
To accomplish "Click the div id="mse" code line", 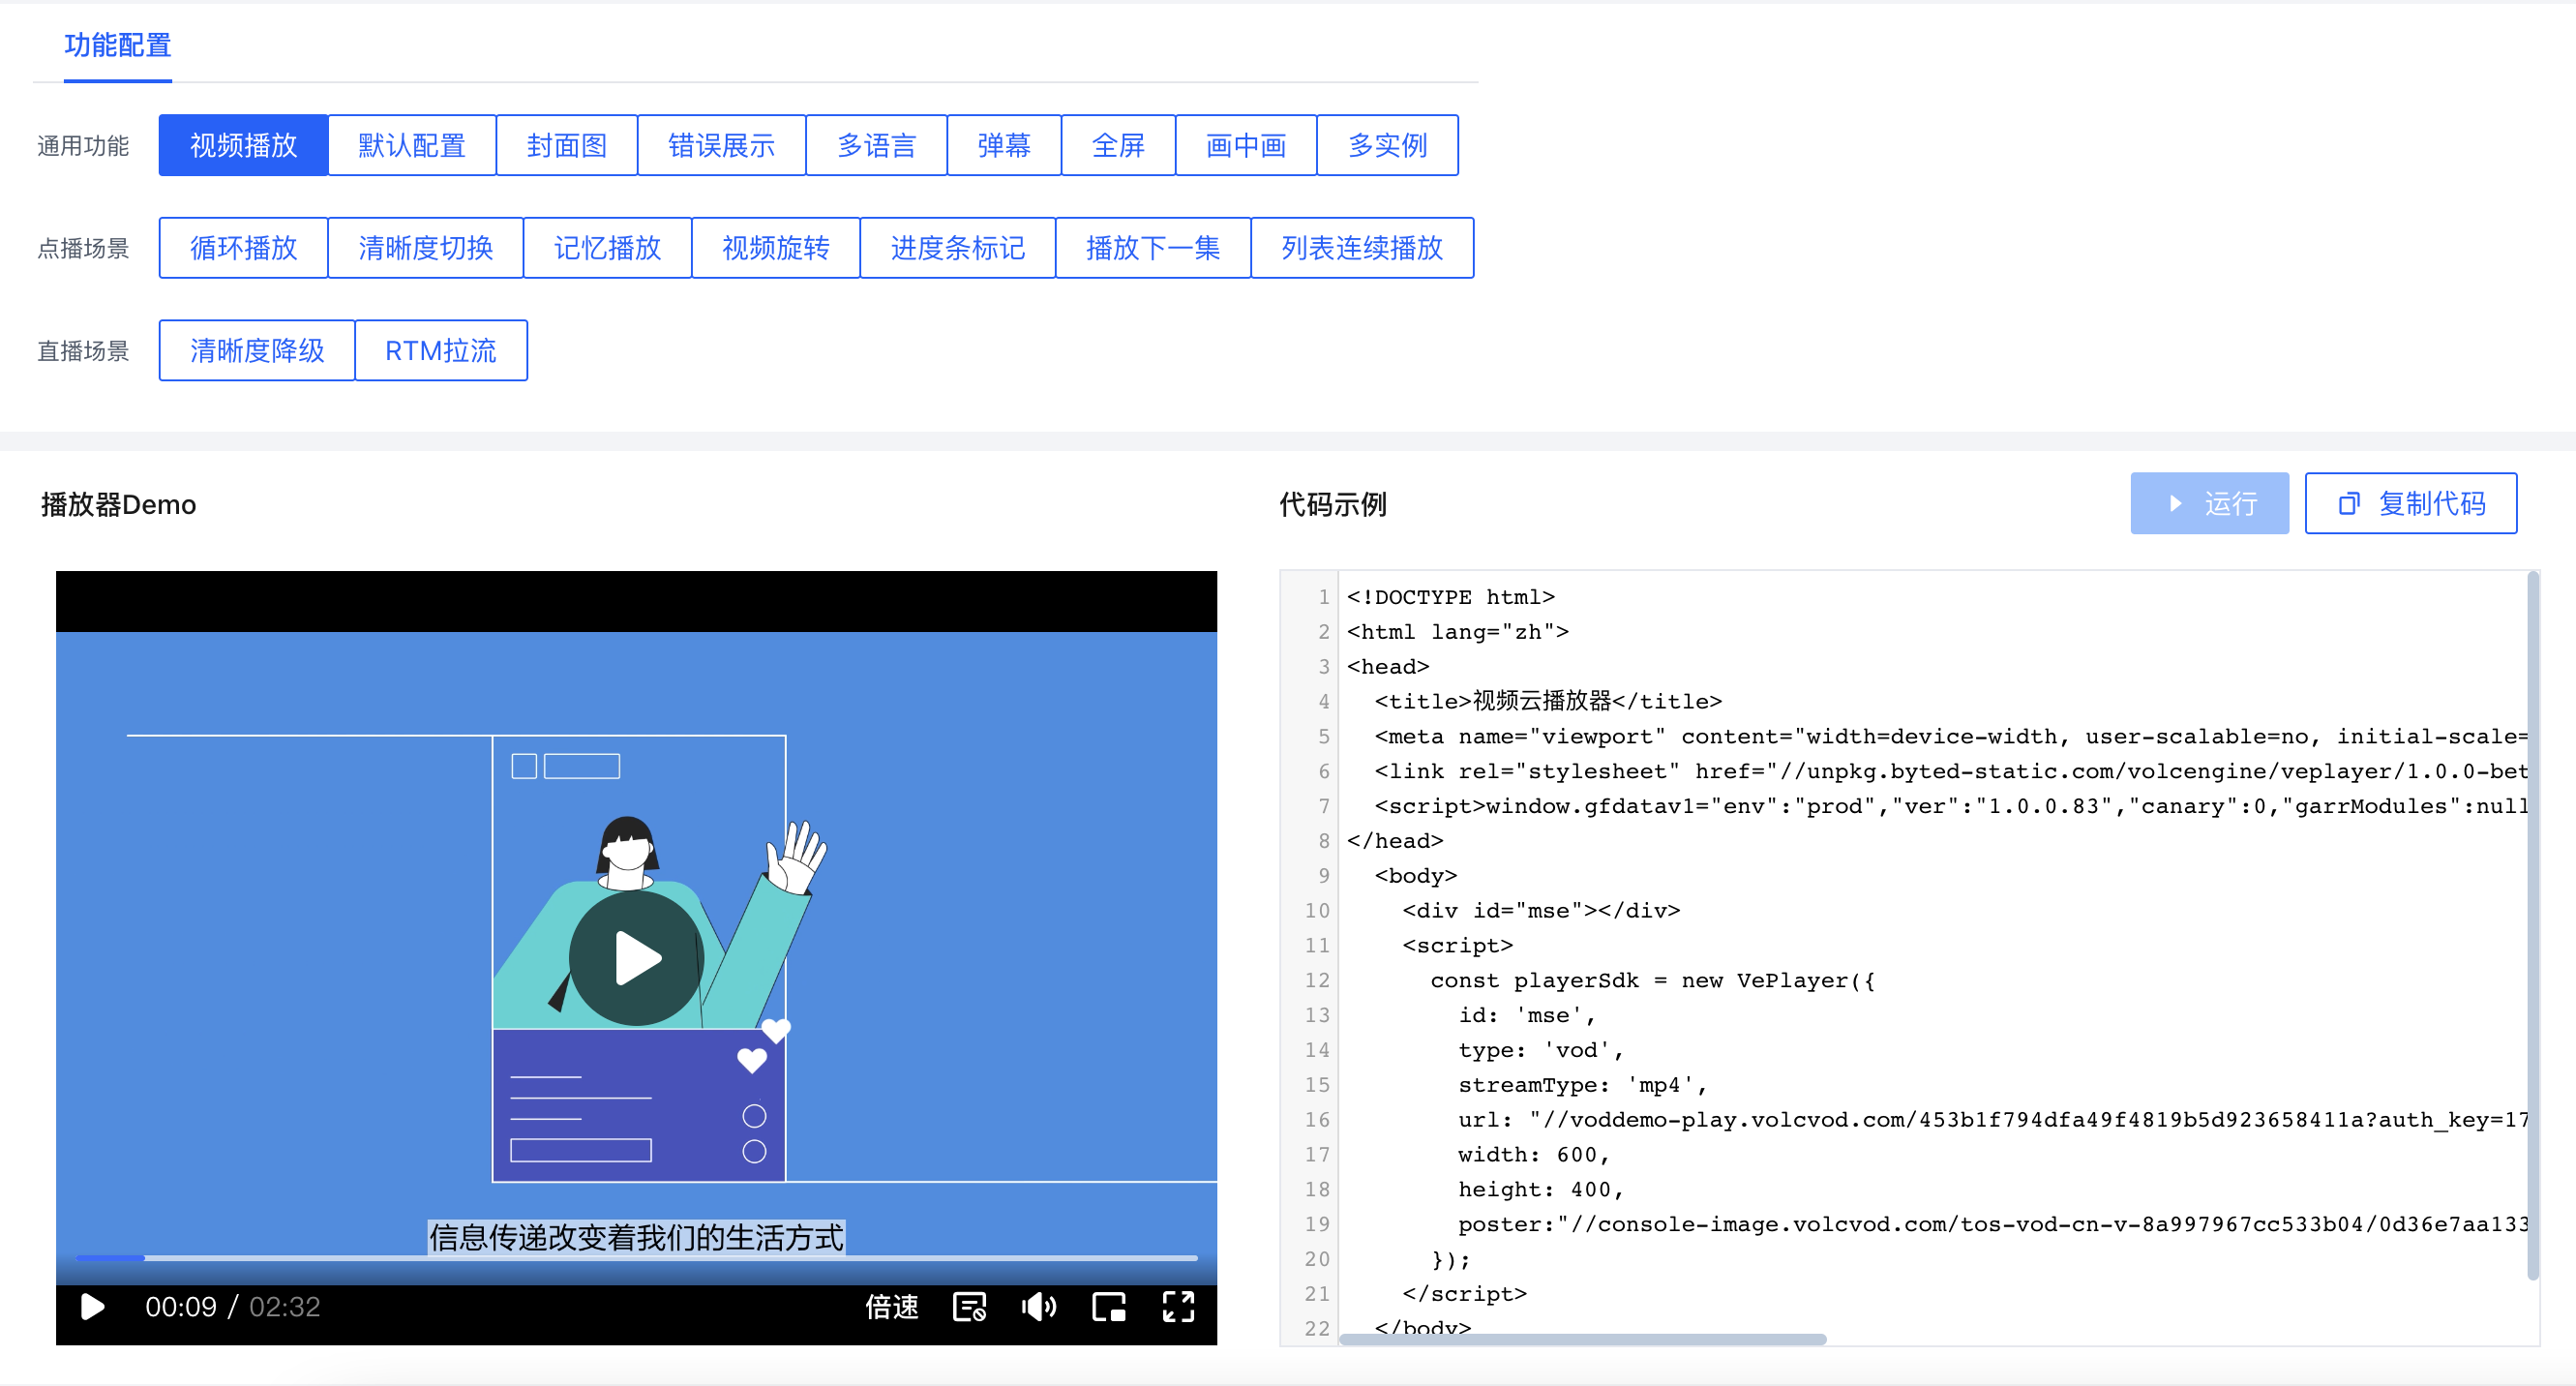I will [x=1541, y=910].
